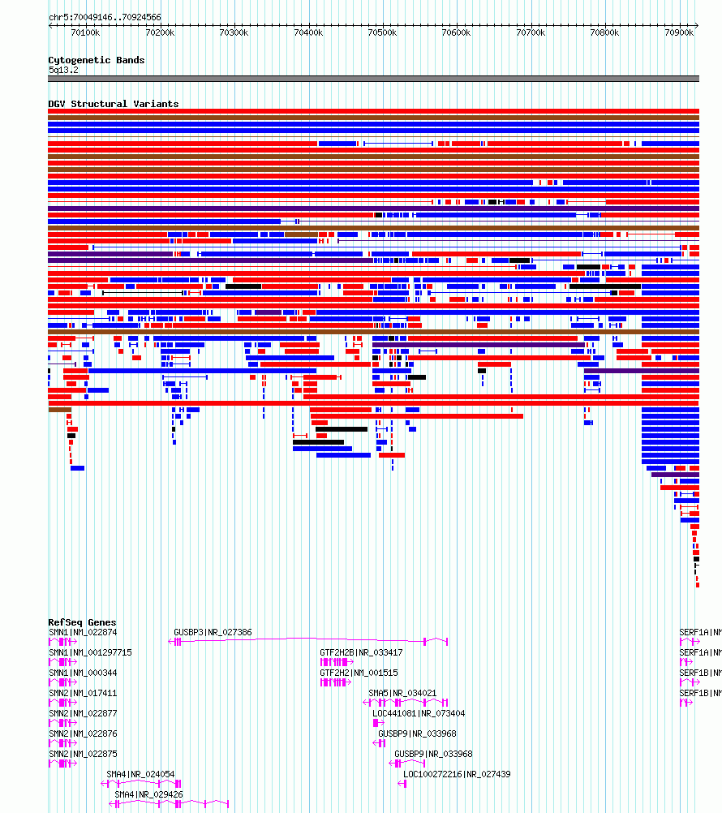Select the GTF2H2|NM_001515 gene glyph
The image size is (722, 813).
336,682
